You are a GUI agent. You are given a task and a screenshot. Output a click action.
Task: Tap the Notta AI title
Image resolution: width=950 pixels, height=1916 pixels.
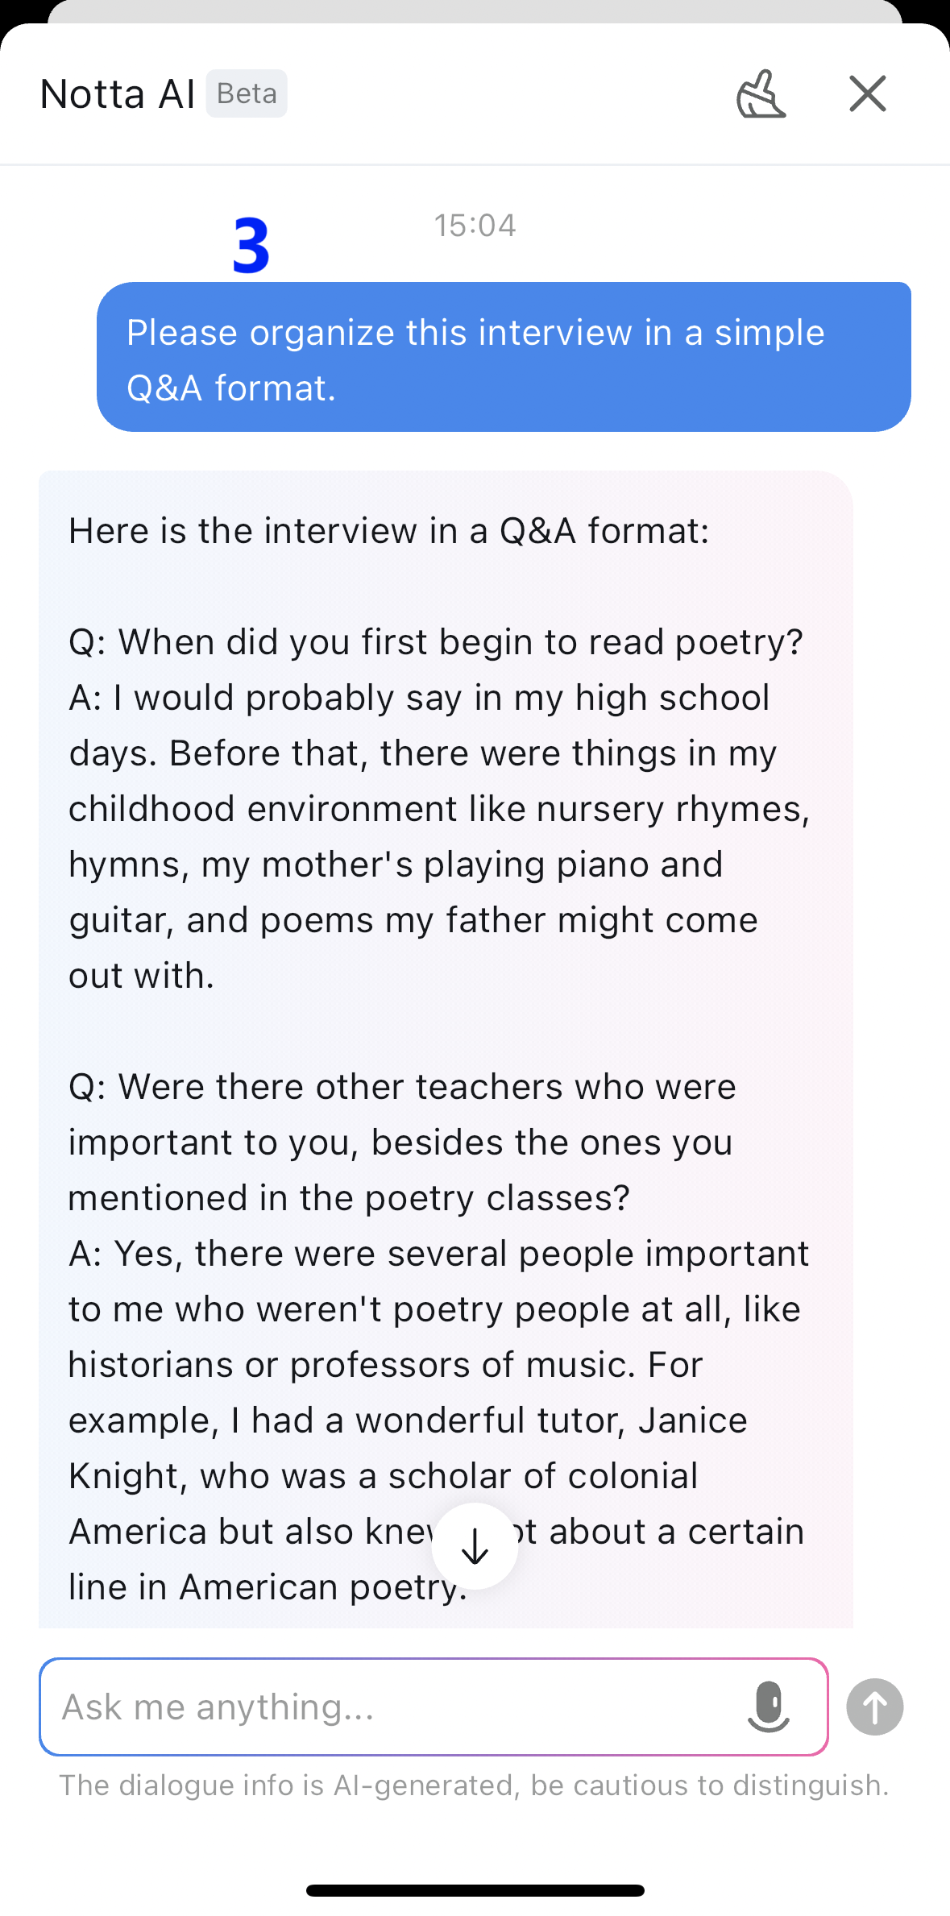pyautogui.click(x=118, y=94)
